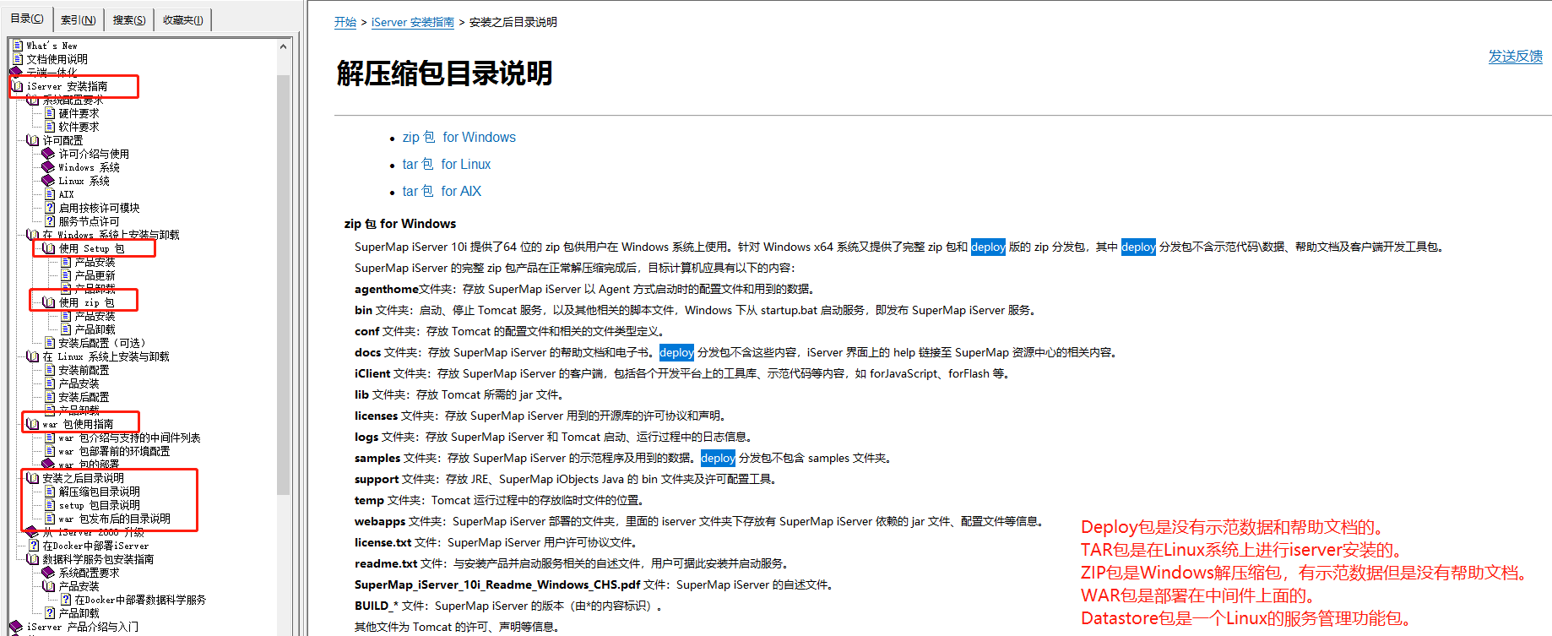Click the page icon next to 产品更新
The height and width of the screenshot is (636, 1552).
tap(66, 275)
